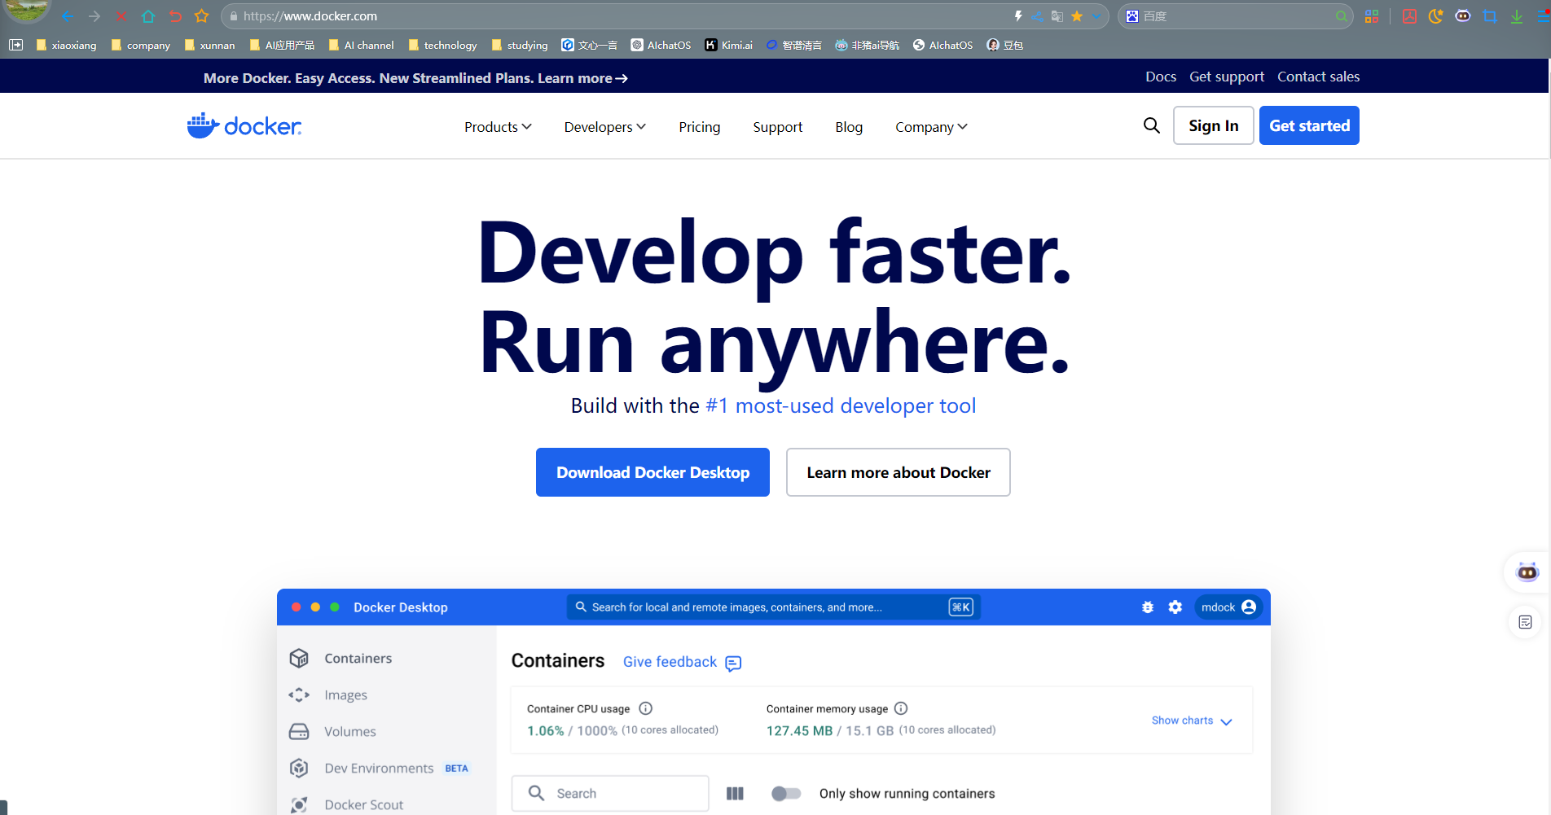Click Contact sales in top banner

1318,77
